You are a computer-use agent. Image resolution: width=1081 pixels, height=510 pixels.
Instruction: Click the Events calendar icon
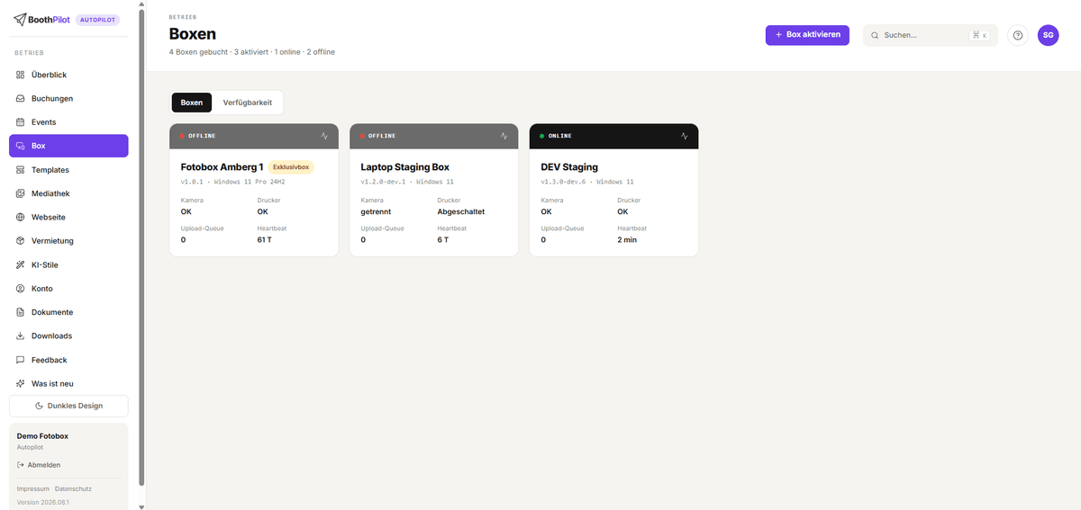21,122
